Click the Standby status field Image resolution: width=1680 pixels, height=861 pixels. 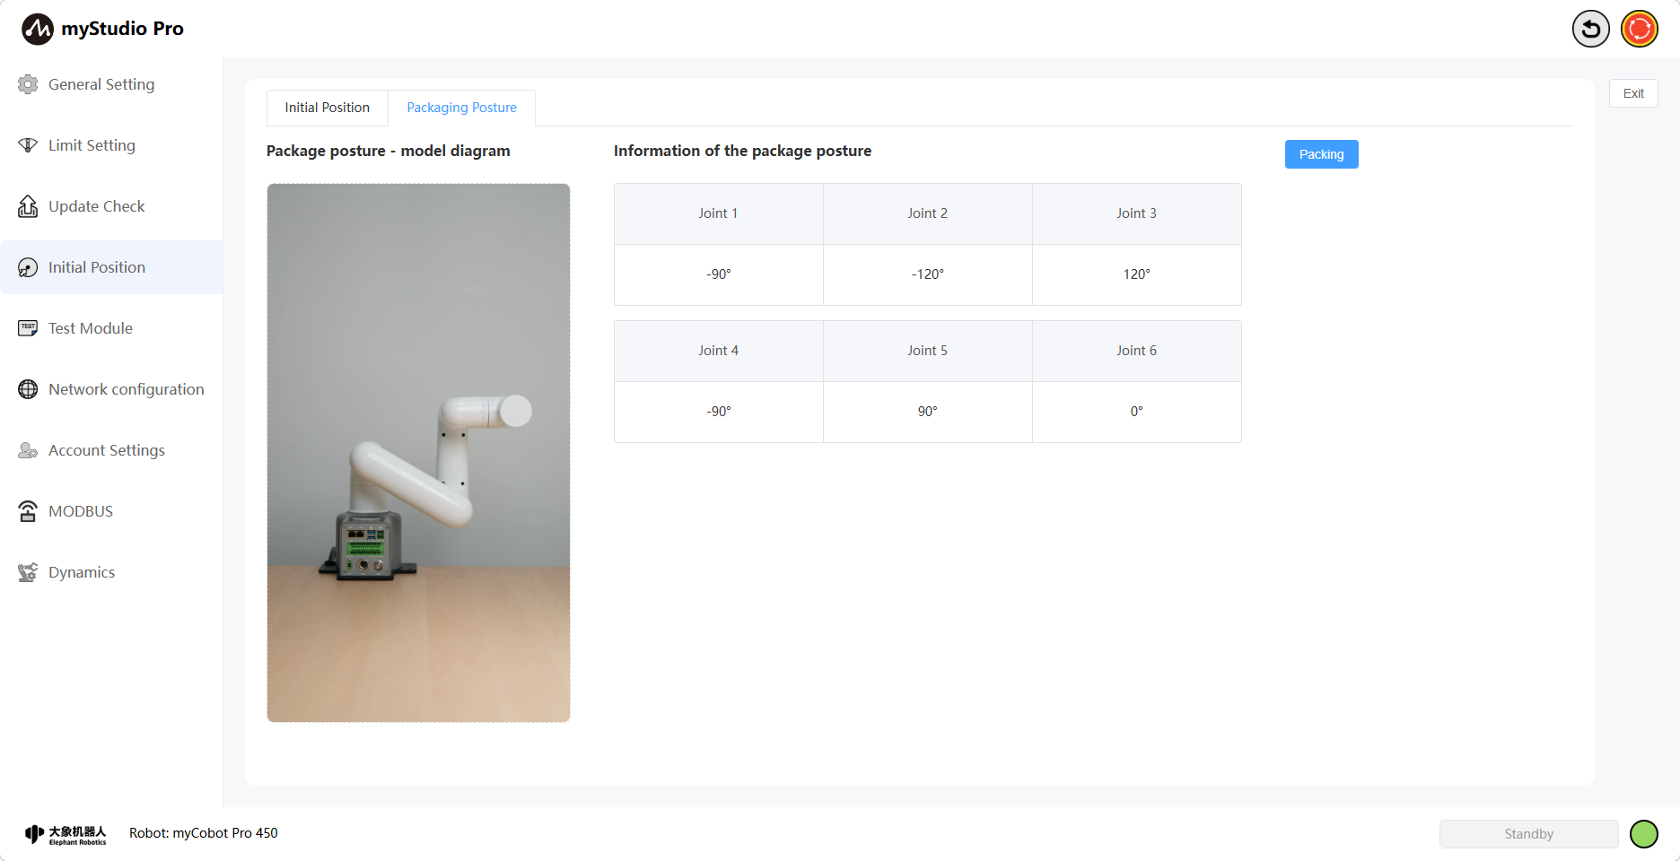tap(1528, 834)
